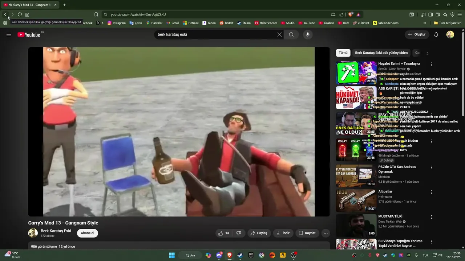Open the apps grid icon in bookmarks bar
465x261 pixels.
(5, 23)
